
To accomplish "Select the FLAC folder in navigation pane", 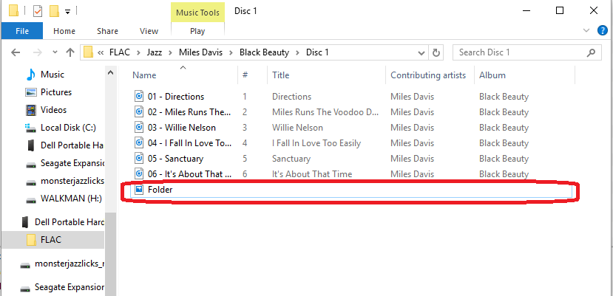I will (x=51, y=240).
